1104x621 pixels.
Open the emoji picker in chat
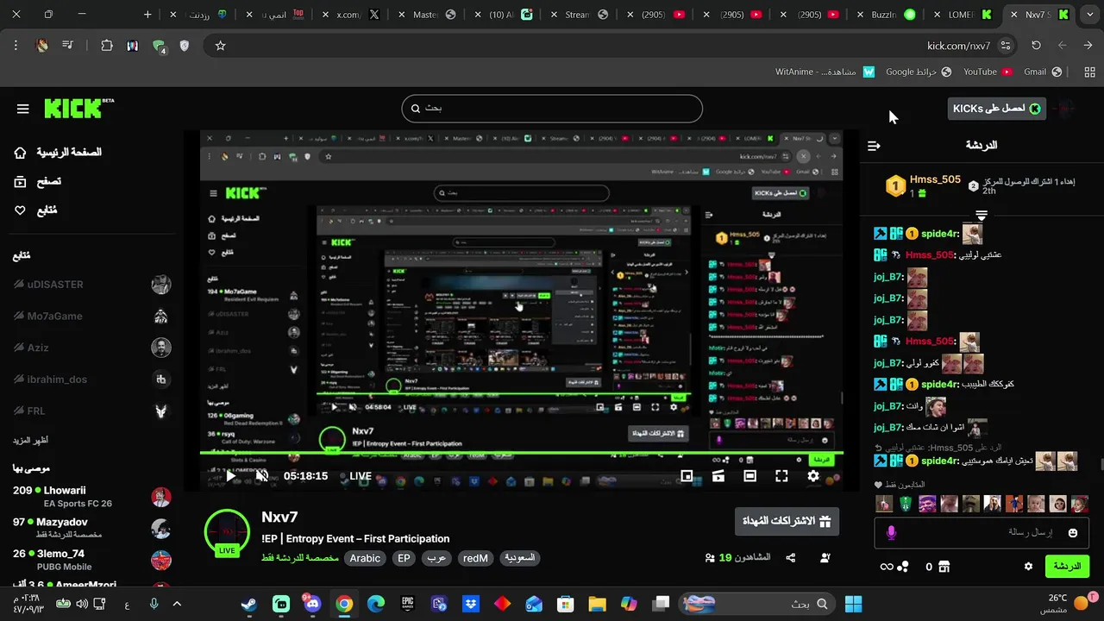pyautogui.click(x=1073, y=533)
